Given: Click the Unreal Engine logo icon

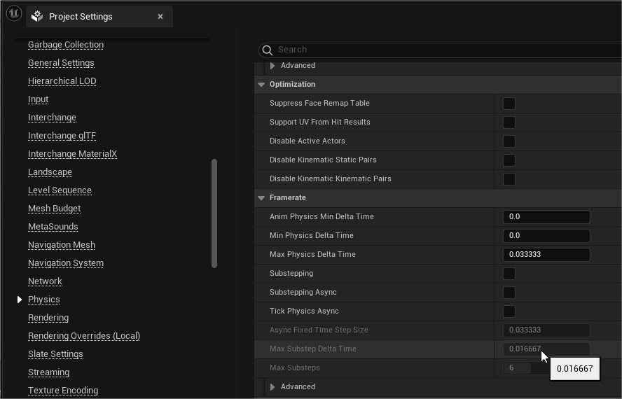Looking at the screenshot, I should coord(14,14).
